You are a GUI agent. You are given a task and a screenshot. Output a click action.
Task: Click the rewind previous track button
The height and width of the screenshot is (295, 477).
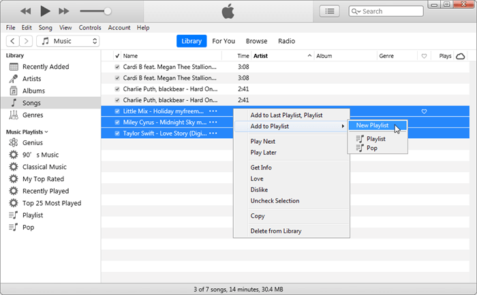26,12
